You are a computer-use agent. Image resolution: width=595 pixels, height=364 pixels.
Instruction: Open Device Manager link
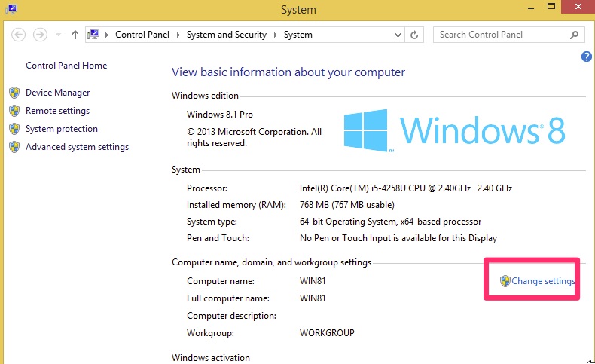[58, 93]
